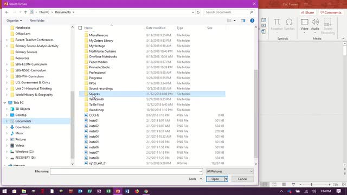Open the File name history dropdown arrow
The height and width of the screenshot is (195, 347).
point(200,171)
